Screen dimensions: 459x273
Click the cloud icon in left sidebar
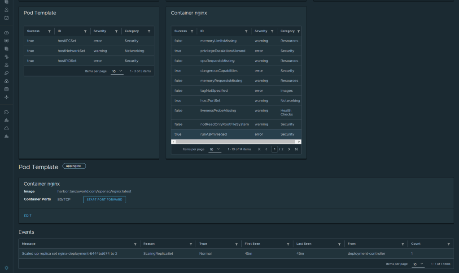click(x=6, y=128)
